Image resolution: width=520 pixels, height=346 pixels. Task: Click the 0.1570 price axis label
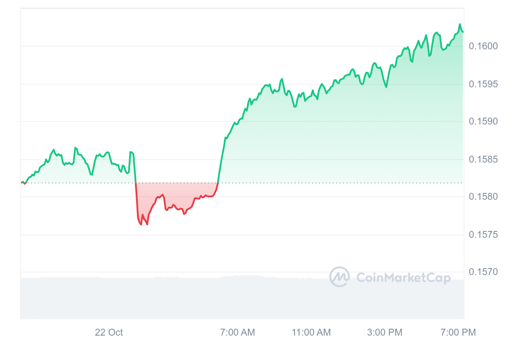484,272
